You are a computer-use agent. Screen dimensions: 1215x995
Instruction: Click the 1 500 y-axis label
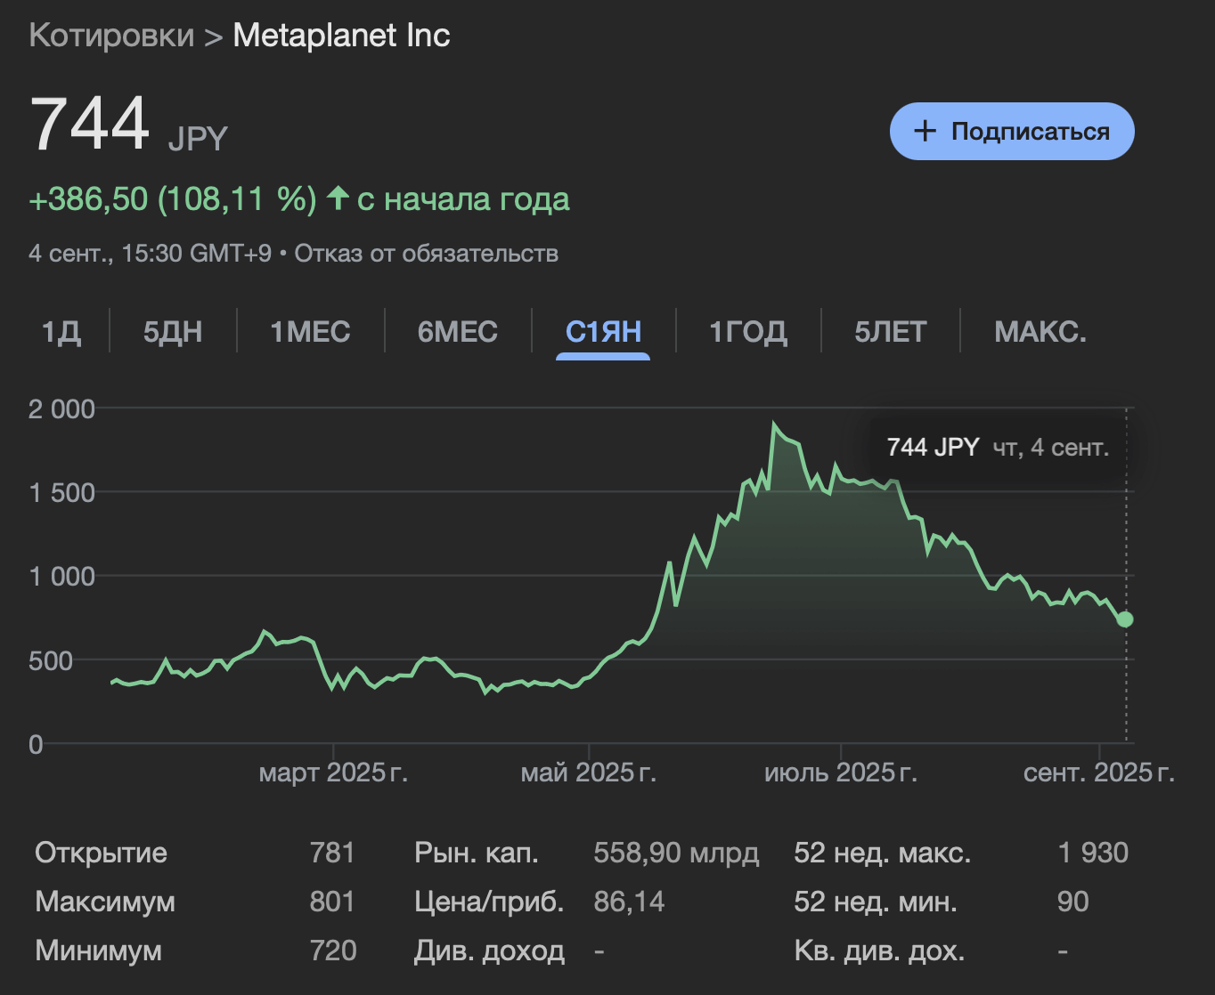[61, 492]
